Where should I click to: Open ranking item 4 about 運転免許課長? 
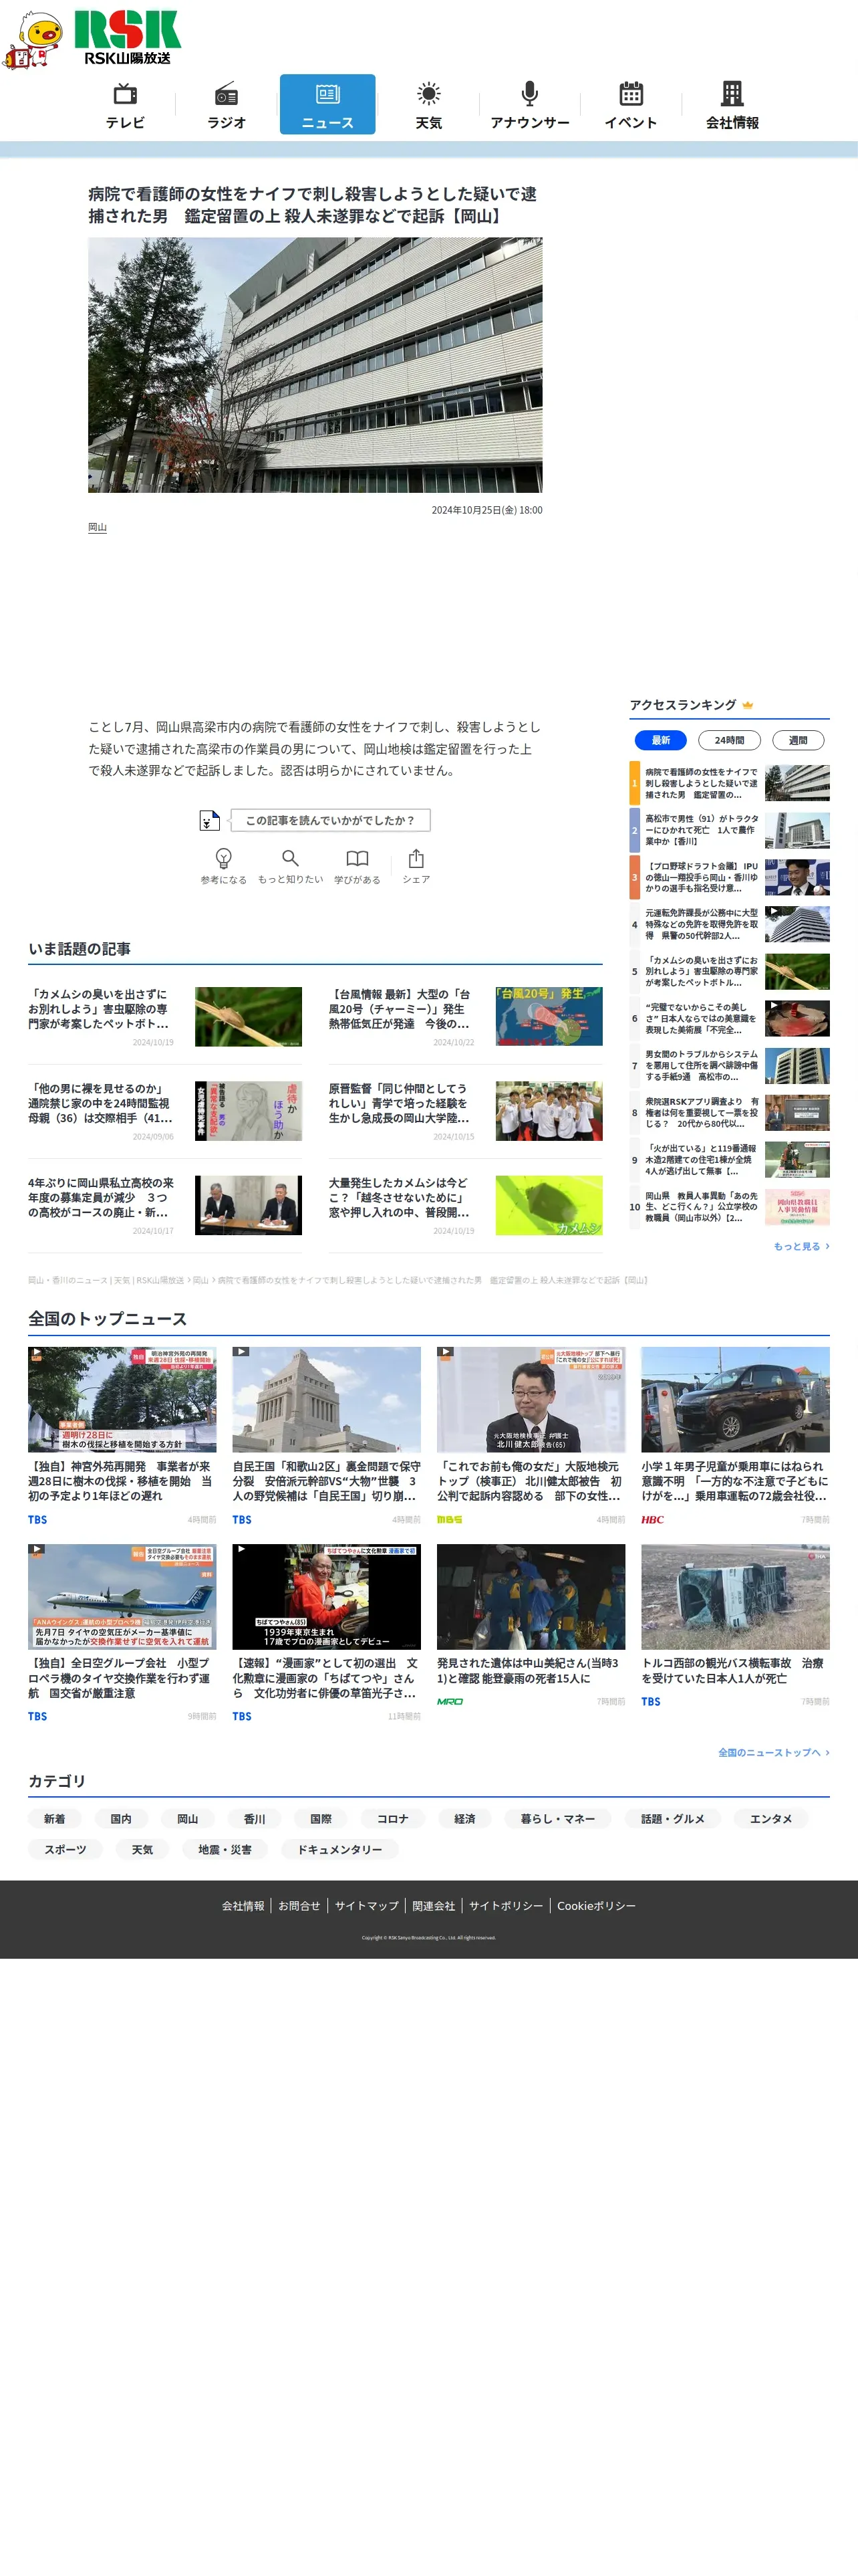(x=729, y=924)
